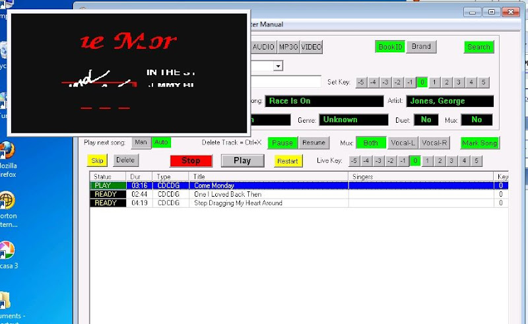Set play next song to Auto

161,143
